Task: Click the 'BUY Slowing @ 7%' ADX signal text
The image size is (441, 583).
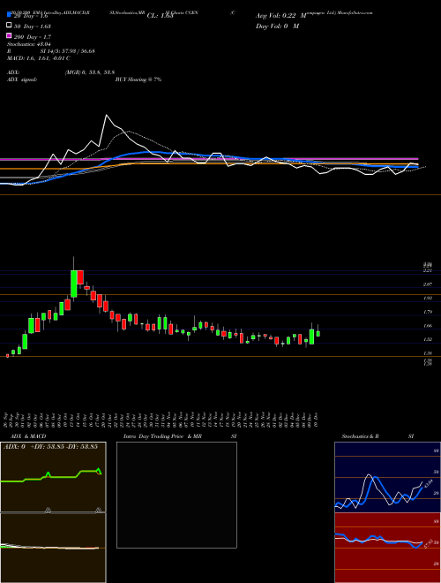Action: [x=138, y=79]
